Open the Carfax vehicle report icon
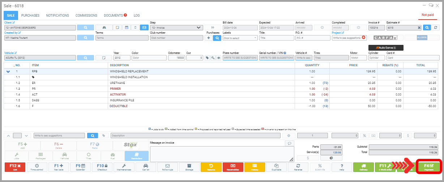The image size is (444, 182). (x=385, y=38)
